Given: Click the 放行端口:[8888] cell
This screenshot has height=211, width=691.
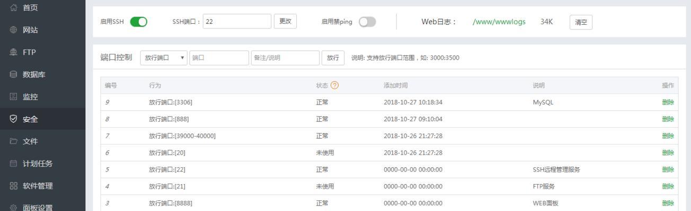Looking at the screenshot, I should coord(171,204).
